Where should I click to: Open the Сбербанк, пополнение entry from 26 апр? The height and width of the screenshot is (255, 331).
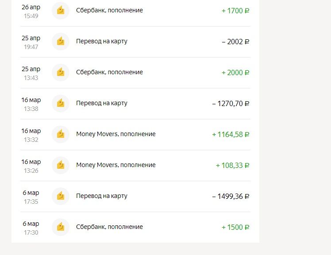(109, 10)
